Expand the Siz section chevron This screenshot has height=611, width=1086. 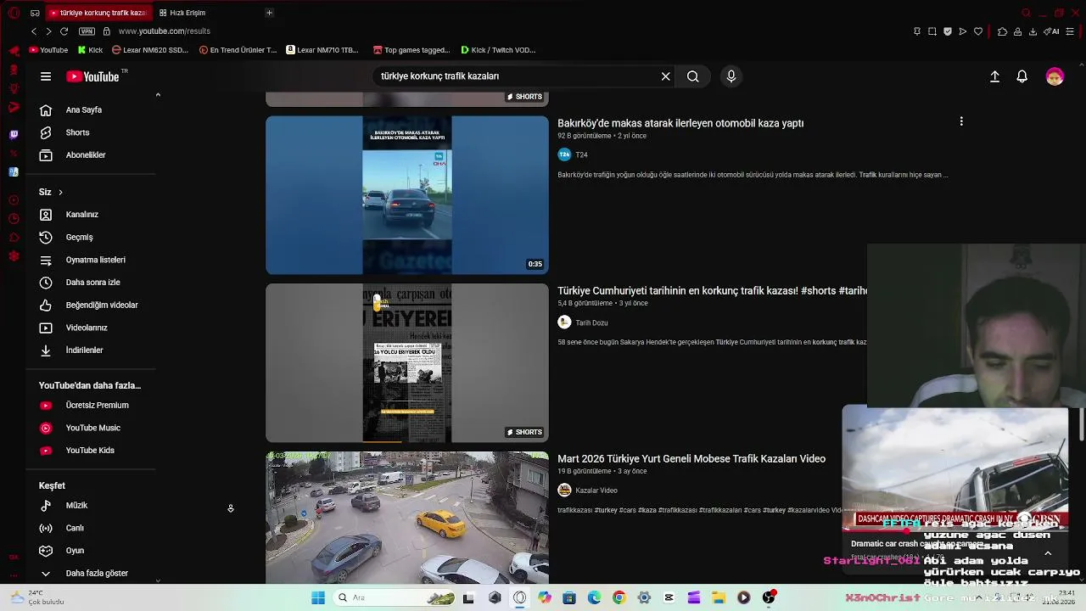(60, 193)
